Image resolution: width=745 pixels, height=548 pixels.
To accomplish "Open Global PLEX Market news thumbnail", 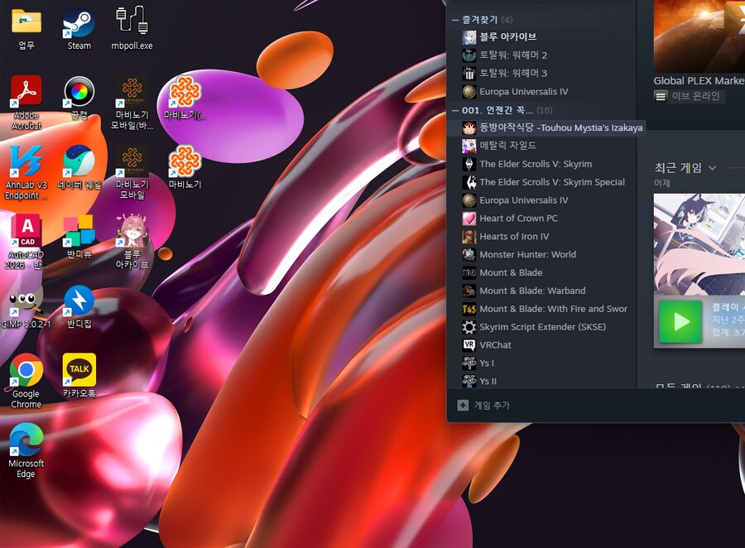I will (x=699, y=36).
